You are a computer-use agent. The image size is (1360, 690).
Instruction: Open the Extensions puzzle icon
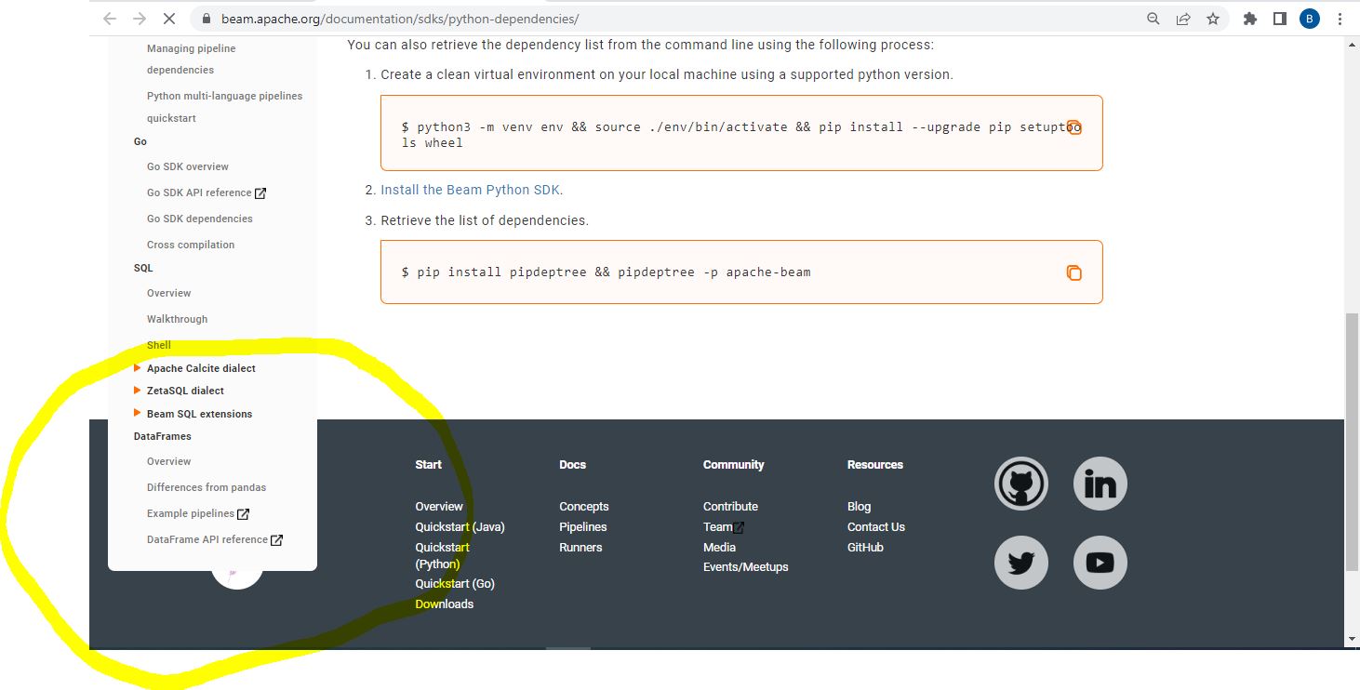[x=1250, y=19]
